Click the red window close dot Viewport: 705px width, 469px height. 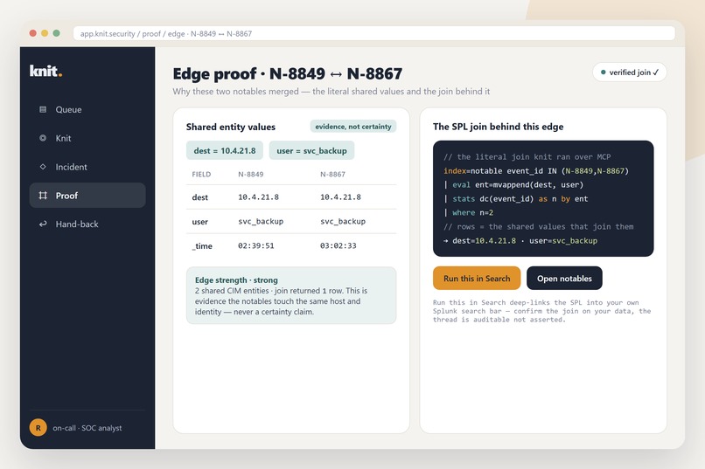[x=33, y=33]
